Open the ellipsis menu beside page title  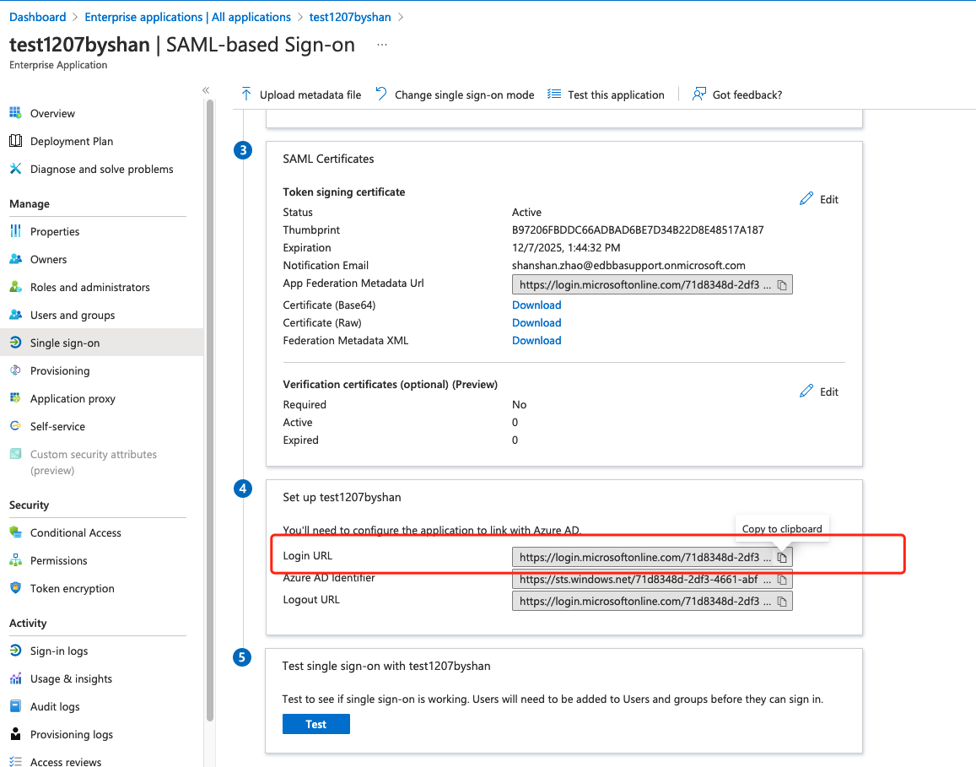tap(382, 45)
